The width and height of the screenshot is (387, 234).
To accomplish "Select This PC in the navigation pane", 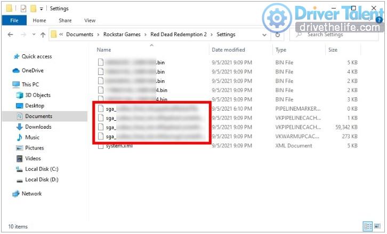I will tap(30, 85).
